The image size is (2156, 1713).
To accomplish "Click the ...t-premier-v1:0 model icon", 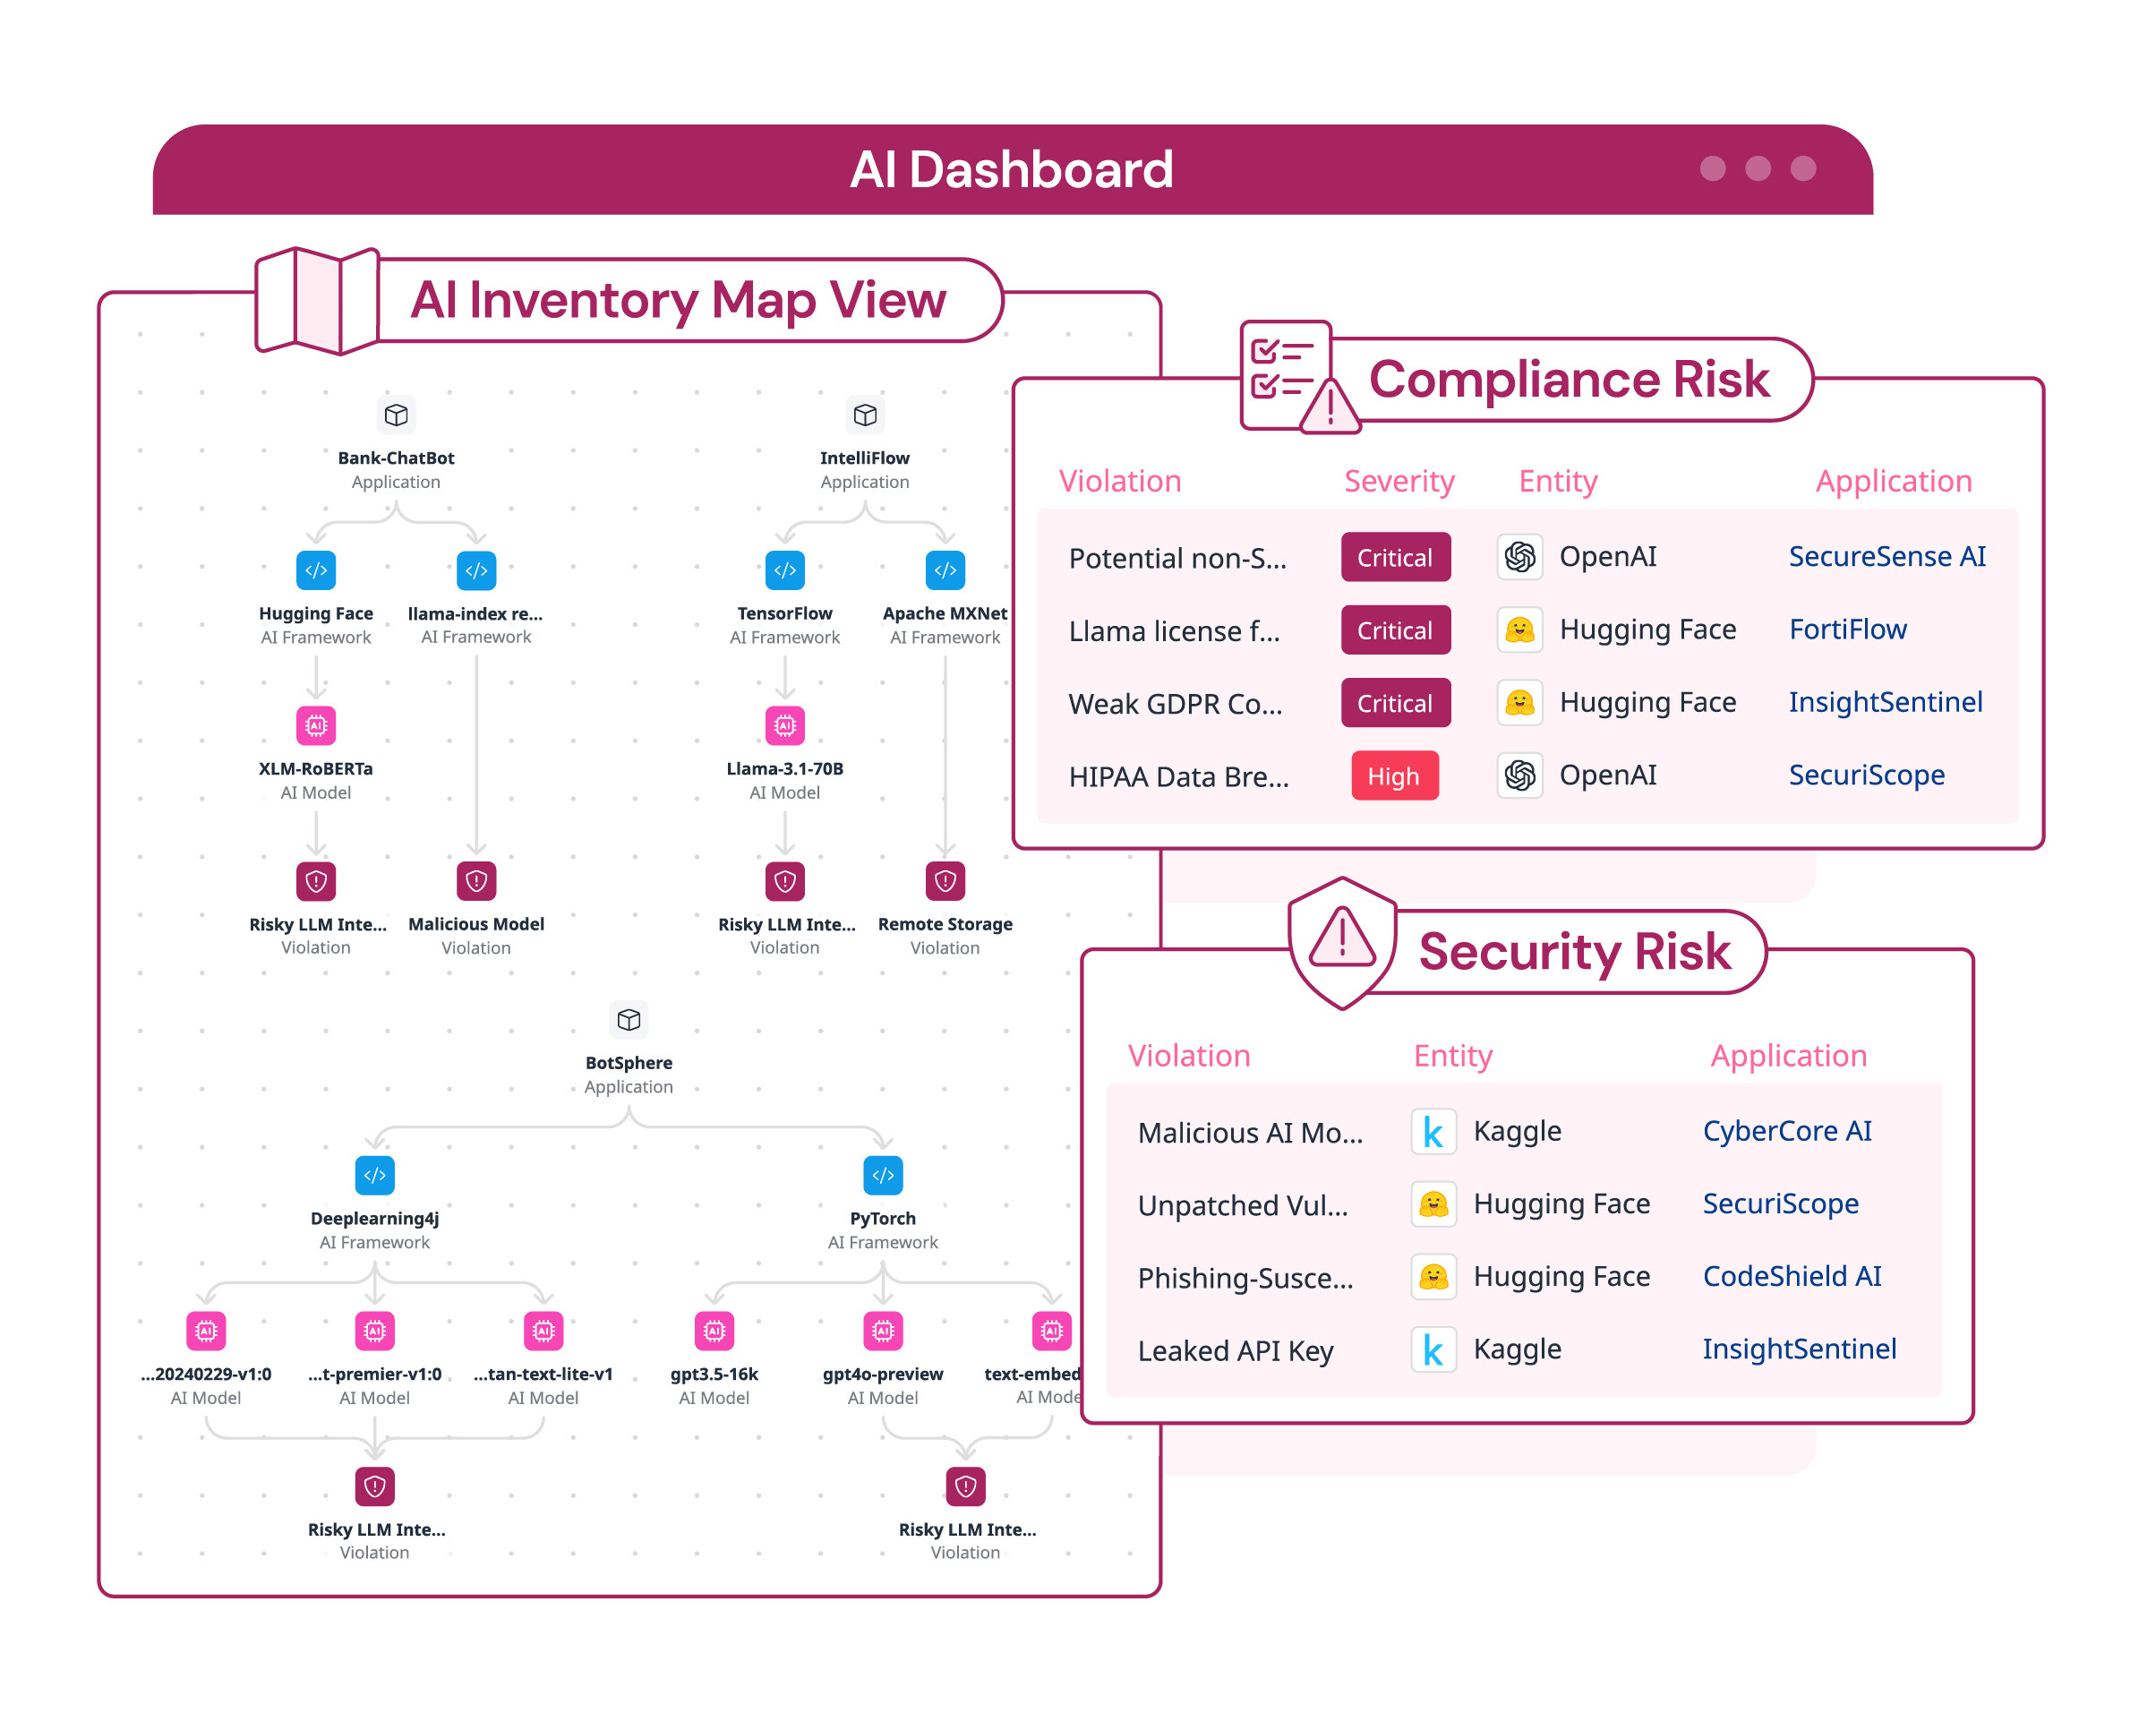I will pos(375,1330).
